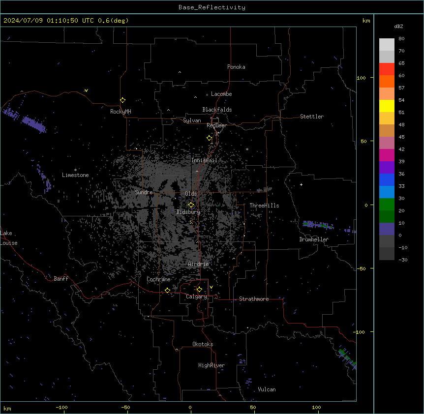The width and height of the screenshot is (424, 414).
Task: Click the asterisk marker east of Innisfail
Action: coord(247,149)
